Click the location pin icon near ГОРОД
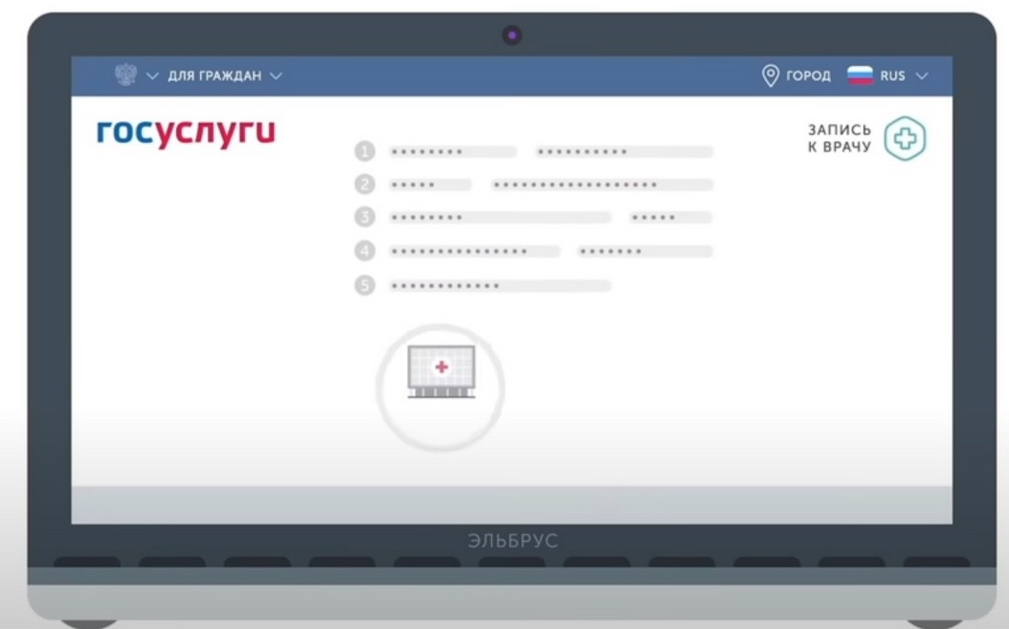 [x=769, y=75]
